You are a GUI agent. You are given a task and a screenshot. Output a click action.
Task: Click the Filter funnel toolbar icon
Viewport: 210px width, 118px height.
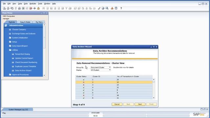[x=66, y=8]
